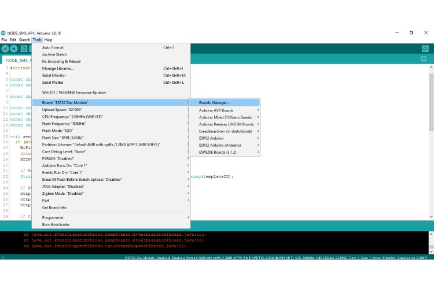The width and height of the screenshot is (434, 289).
Task: Click code text (templateID);
Action: coord(218,176)
